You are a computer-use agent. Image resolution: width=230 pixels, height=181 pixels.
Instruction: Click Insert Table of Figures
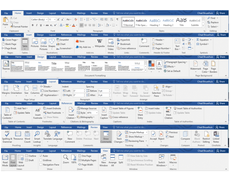(122, 108)
